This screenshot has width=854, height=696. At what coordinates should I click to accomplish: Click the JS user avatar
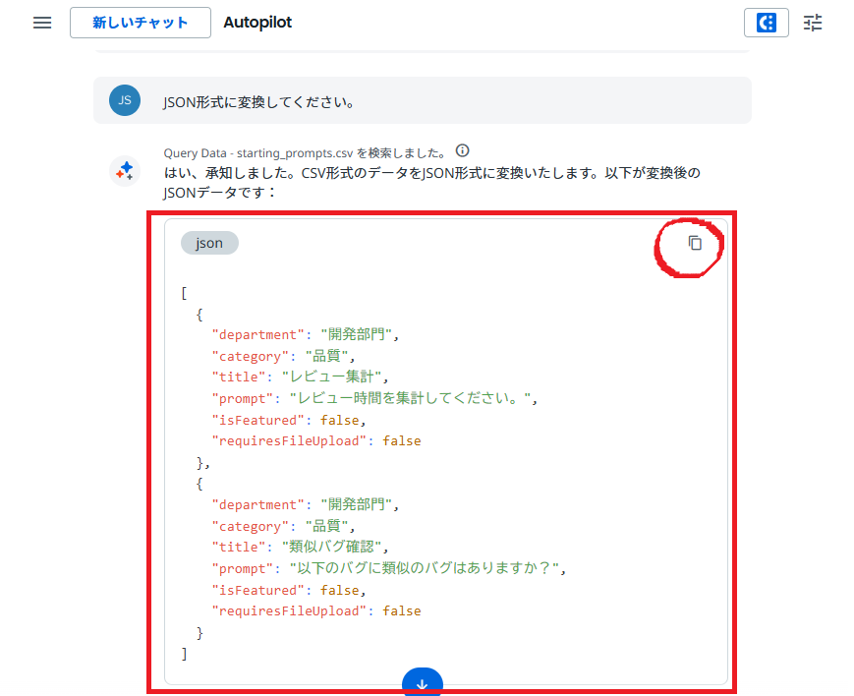[125, 100]
